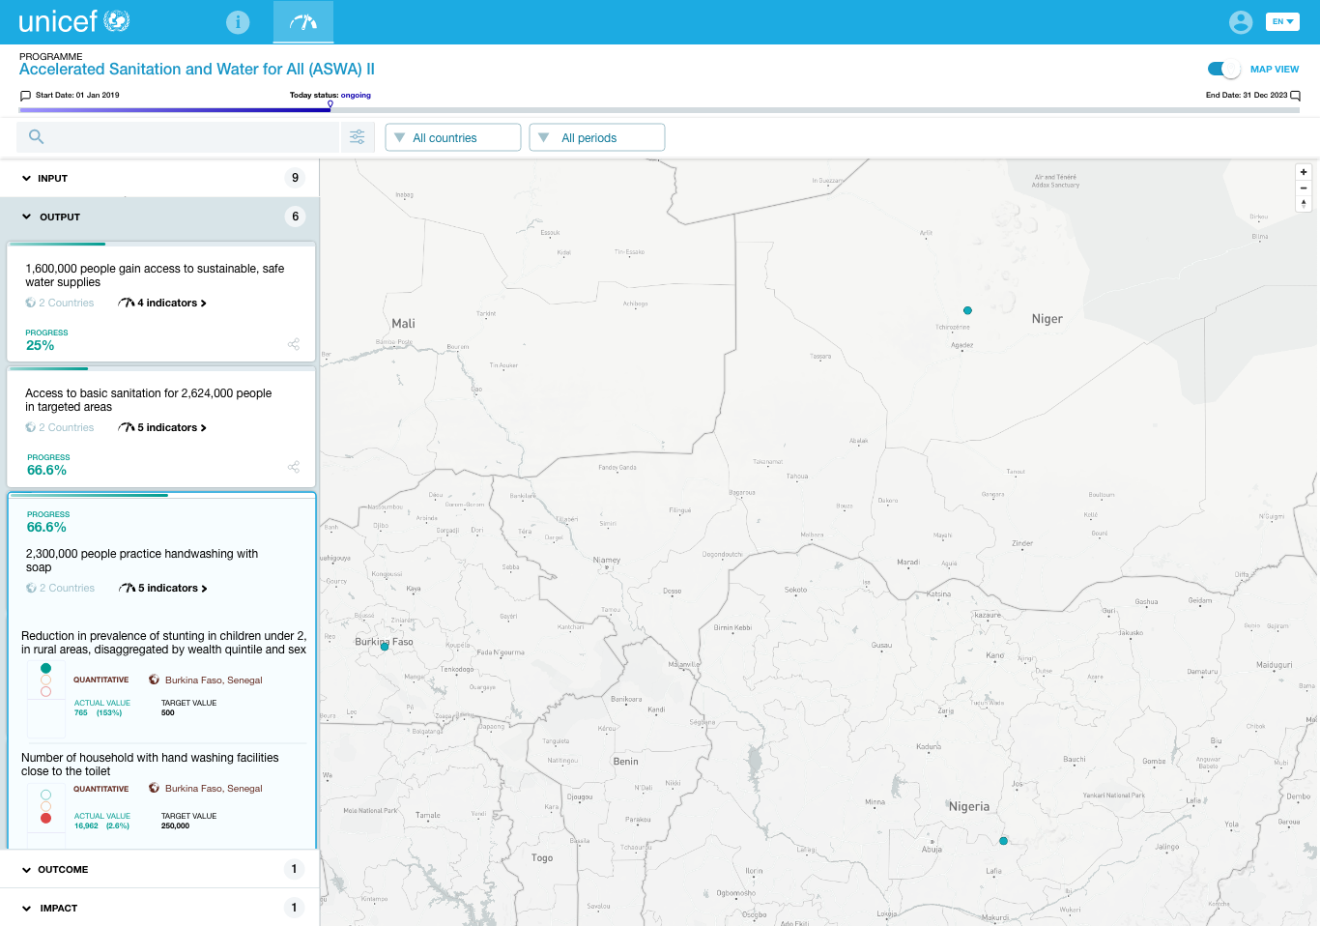Click middle status dot on stunting indicator
This screenshot has width=1320, height=926.
point(45,680)
